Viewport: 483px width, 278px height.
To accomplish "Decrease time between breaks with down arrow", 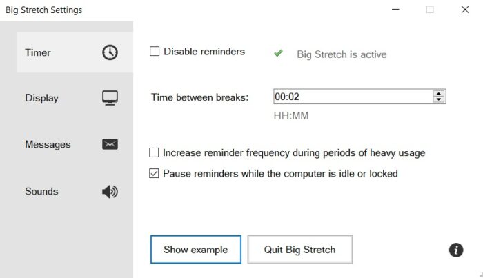I will 438,99.
